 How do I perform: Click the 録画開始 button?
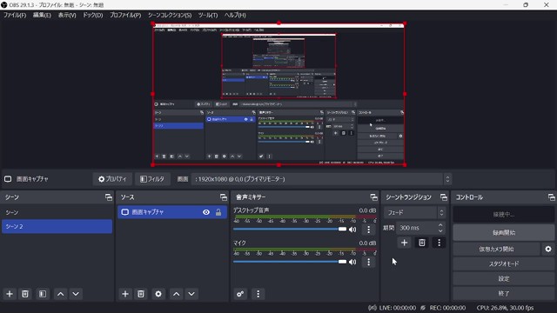point(503,233)
